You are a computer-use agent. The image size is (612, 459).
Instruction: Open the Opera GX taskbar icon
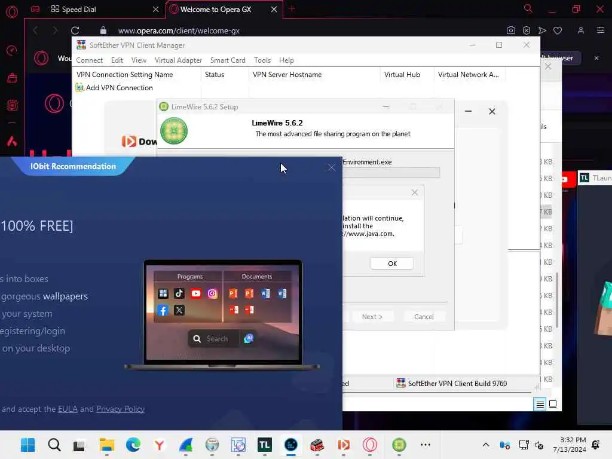click(x=369, y=445)
